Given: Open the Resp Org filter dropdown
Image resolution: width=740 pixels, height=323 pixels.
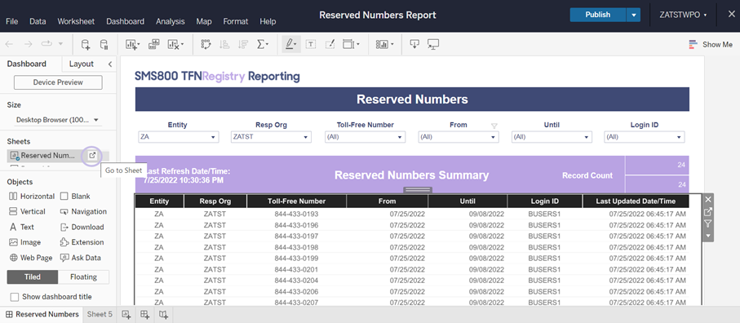Looking at the screenshot, I should (271, 137).
